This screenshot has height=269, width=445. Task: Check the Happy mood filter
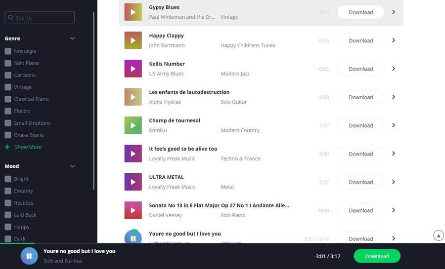pos(8,227)
